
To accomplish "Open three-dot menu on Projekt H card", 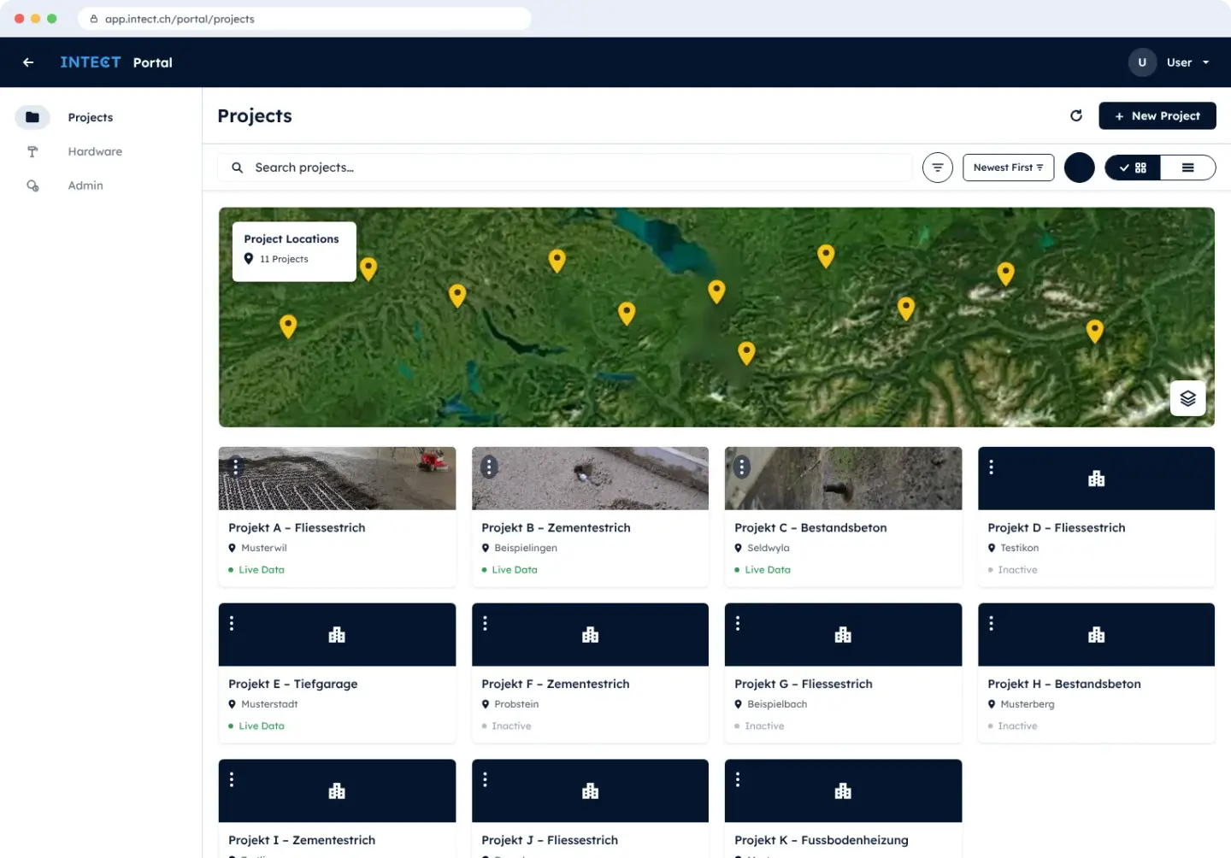I will click(x=991, y=623).
